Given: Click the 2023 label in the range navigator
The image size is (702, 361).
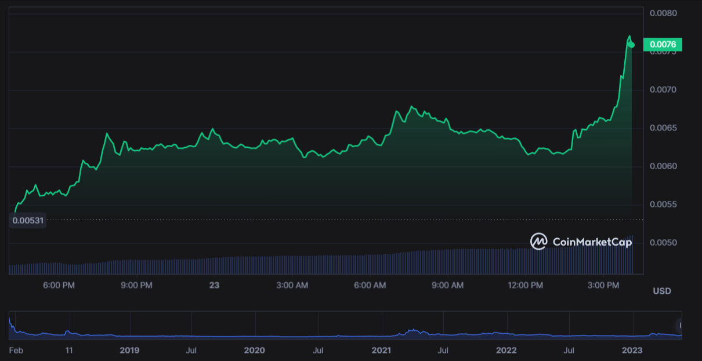Looking at the screenshot, I should tap(632, 351).
